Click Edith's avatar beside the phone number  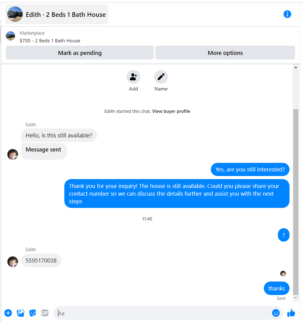[x=13, y=262]
